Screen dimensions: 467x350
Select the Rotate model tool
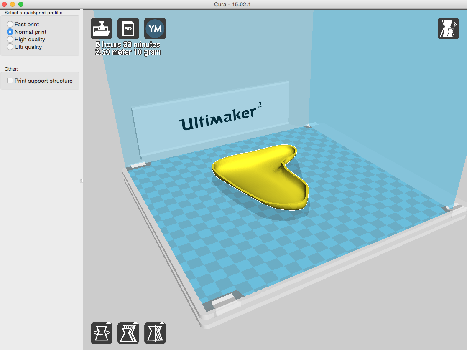pyautogui.click(x=102, y=333)
